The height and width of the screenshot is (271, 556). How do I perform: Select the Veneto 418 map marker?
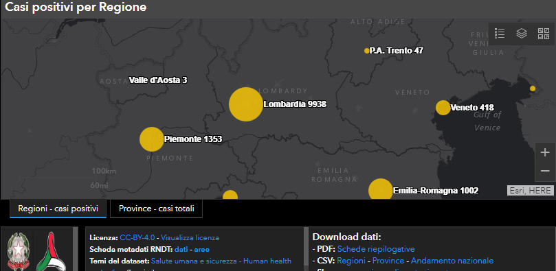[x=443, y=108]
